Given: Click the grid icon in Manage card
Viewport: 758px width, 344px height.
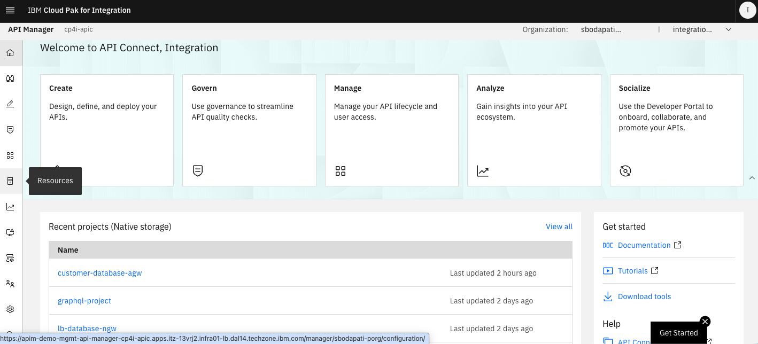Looking at the screenshot, I should (341, 171).
